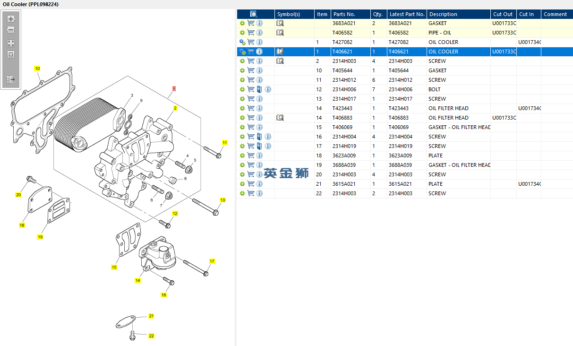The width and height of the screenshot is (573, 346).
Task: Open the book icon for part 2314H019
Action: click(x=259, y=146)
